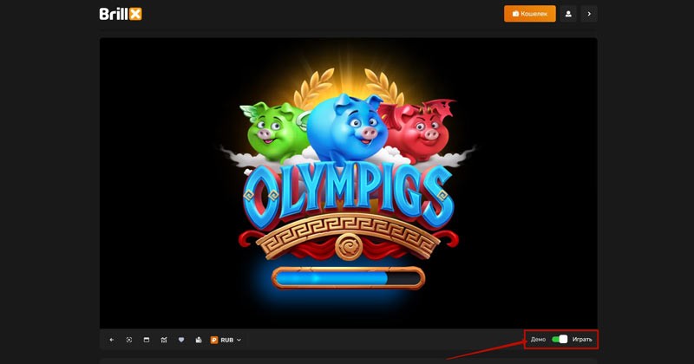Click the Brillx logo
This screenshot has height=364, width=694.
click(121, 14)
